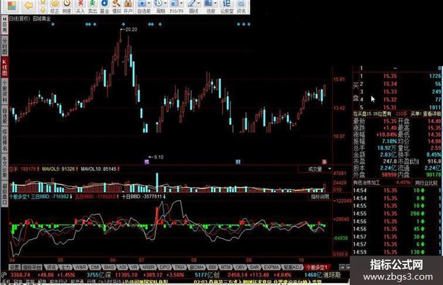Image resolution: width=443 pixels, height=285 pixels.
Task: Click the 指标说明 button
Action: pos(320,197)
